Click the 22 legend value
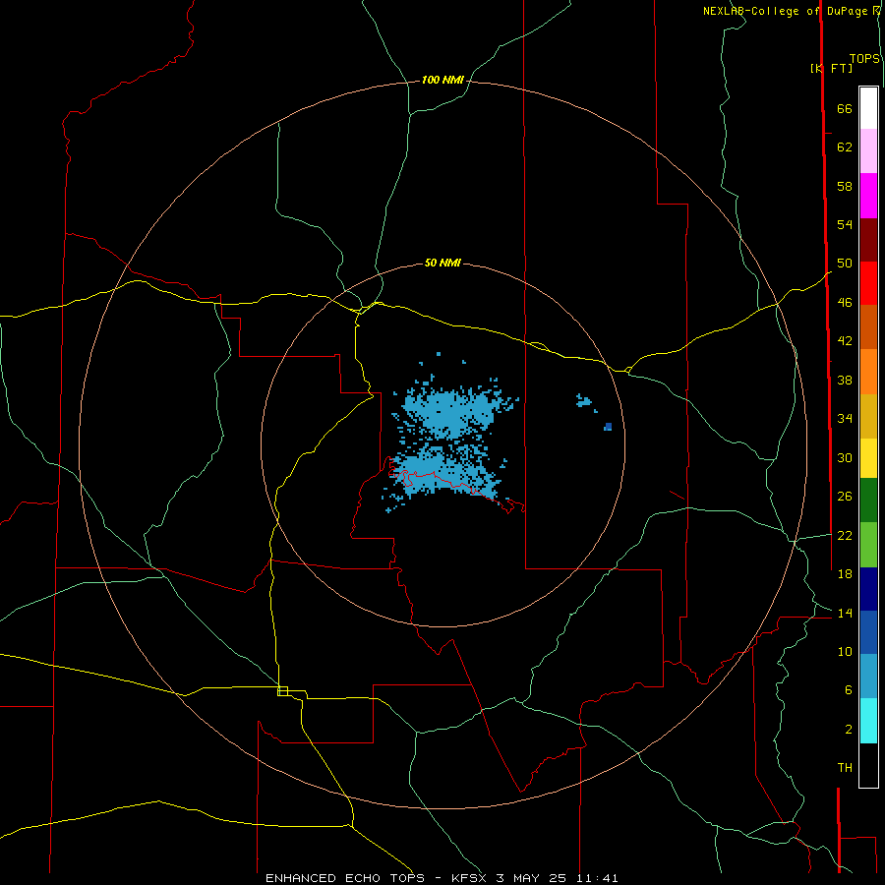 point(845,536)
